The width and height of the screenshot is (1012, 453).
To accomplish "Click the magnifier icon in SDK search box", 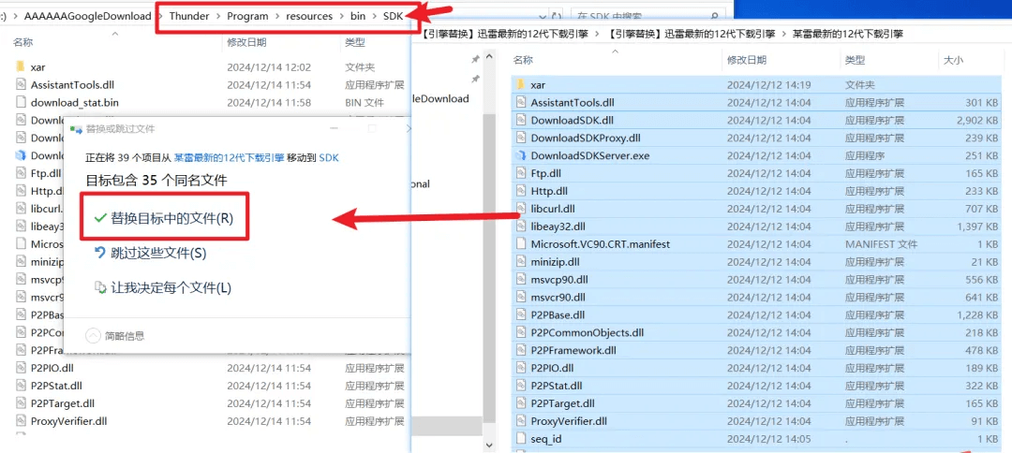I will (714, 16).
